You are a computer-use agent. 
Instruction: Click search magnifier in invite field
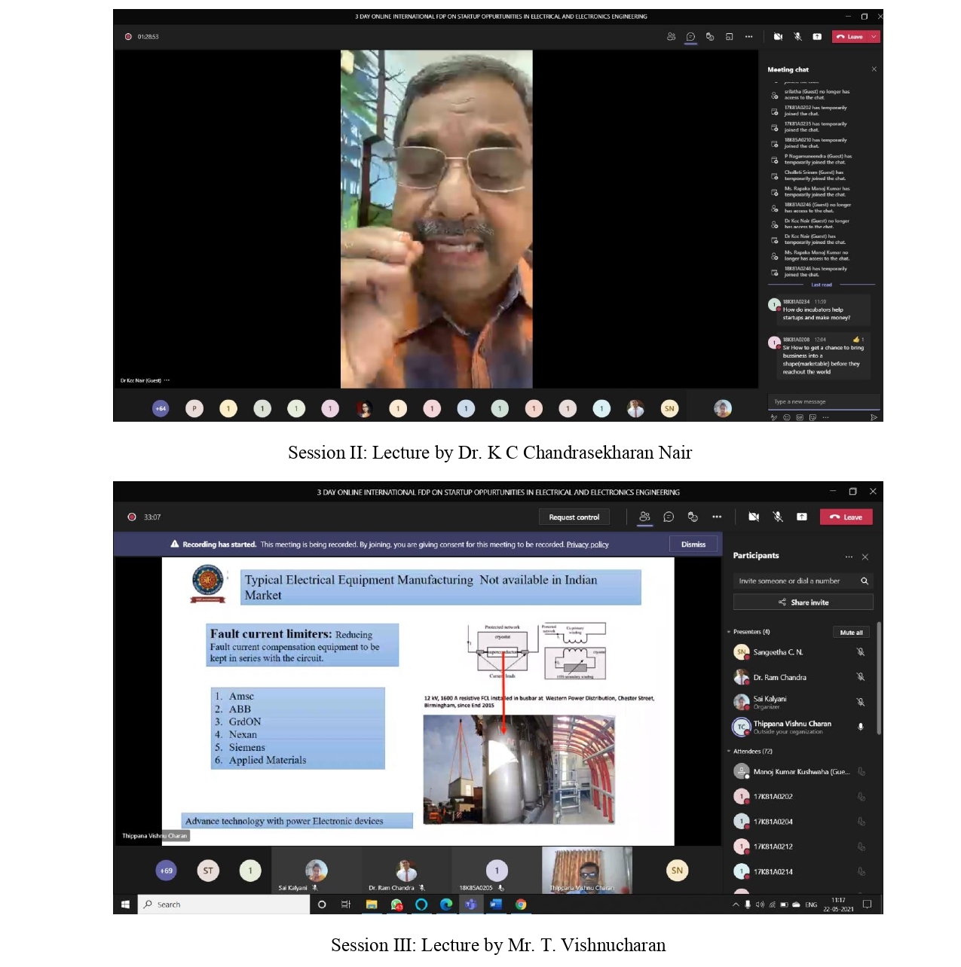click(x=865, y=581)
